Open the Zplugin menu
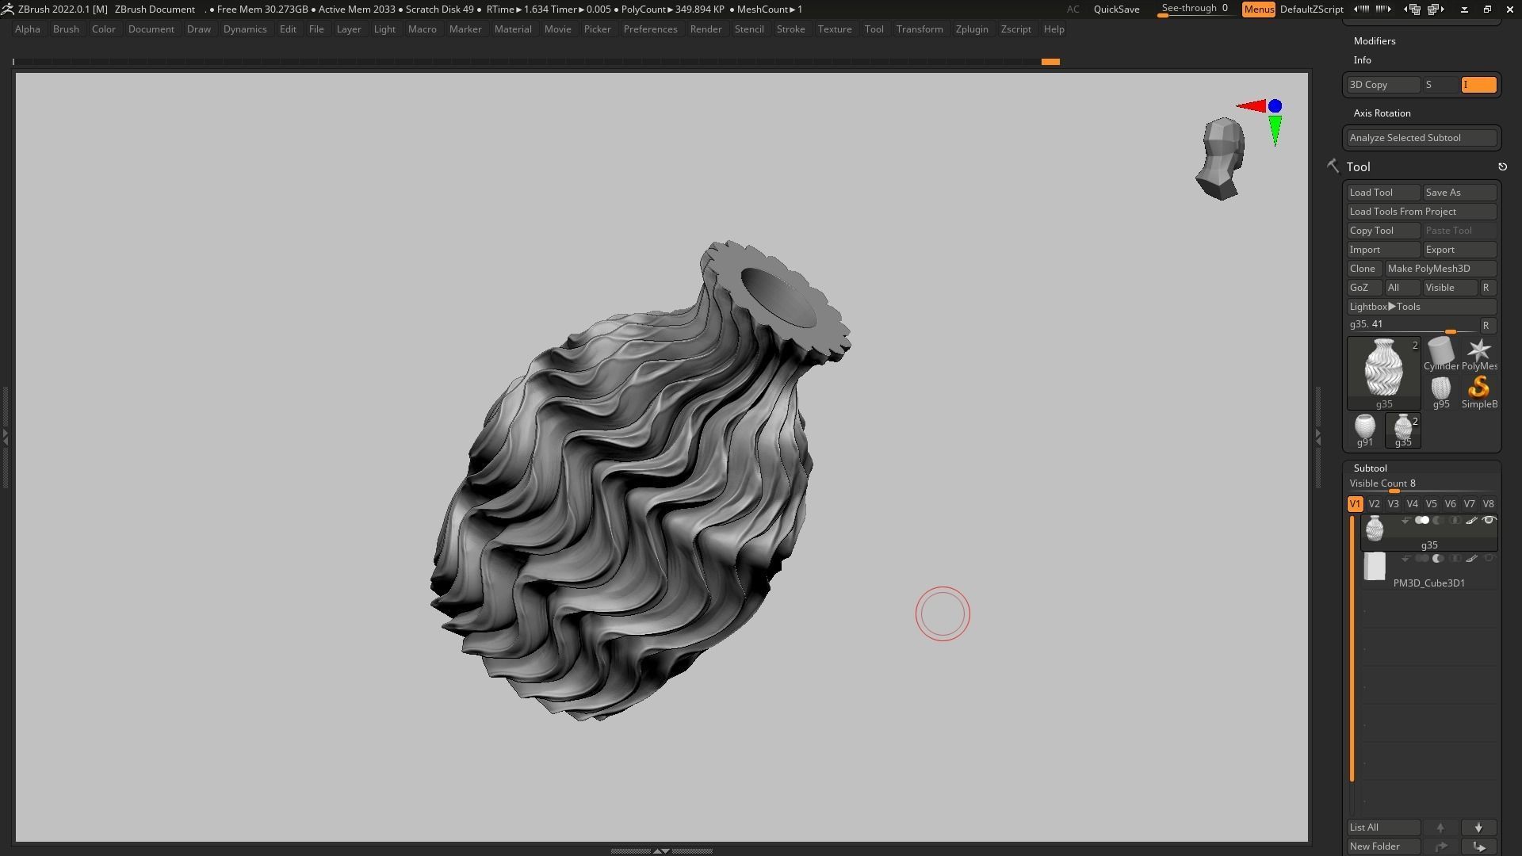1522x856 pixels. point(971,29)
